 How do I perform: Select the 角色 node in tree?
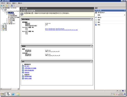[6, 10]
